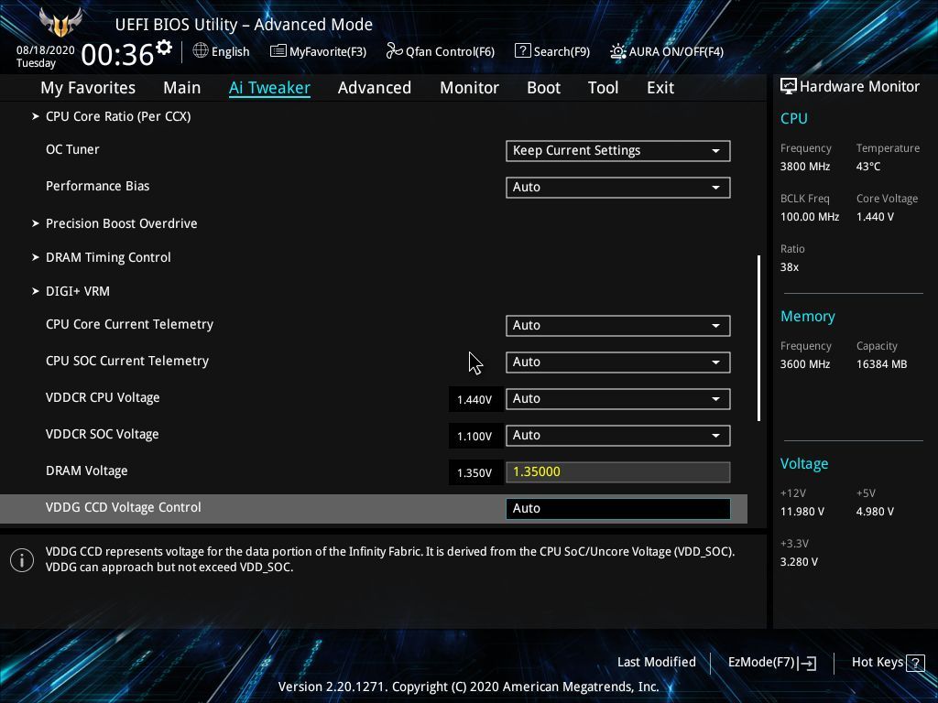Click VDDG CCD Voltage Control Auto field
The height and width of the screenshot is (703, 938).
pyautogui.click(x=618, y=508)
